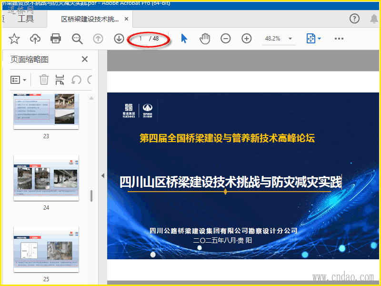Open find text with the magnifier icon
The height and width of the screenshot is (286, 381).
pos(77,39)
